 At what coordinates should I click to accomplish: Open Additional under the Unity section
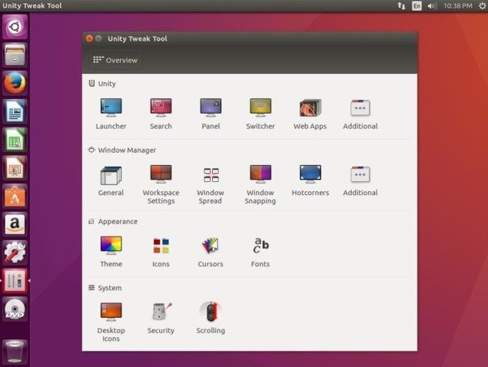(x=360, y=107)
